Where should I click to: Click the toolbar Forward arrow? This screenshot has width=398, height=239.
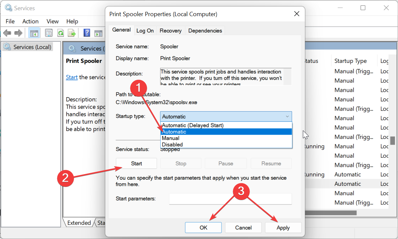pyautogui.click(x=18, y=33)
